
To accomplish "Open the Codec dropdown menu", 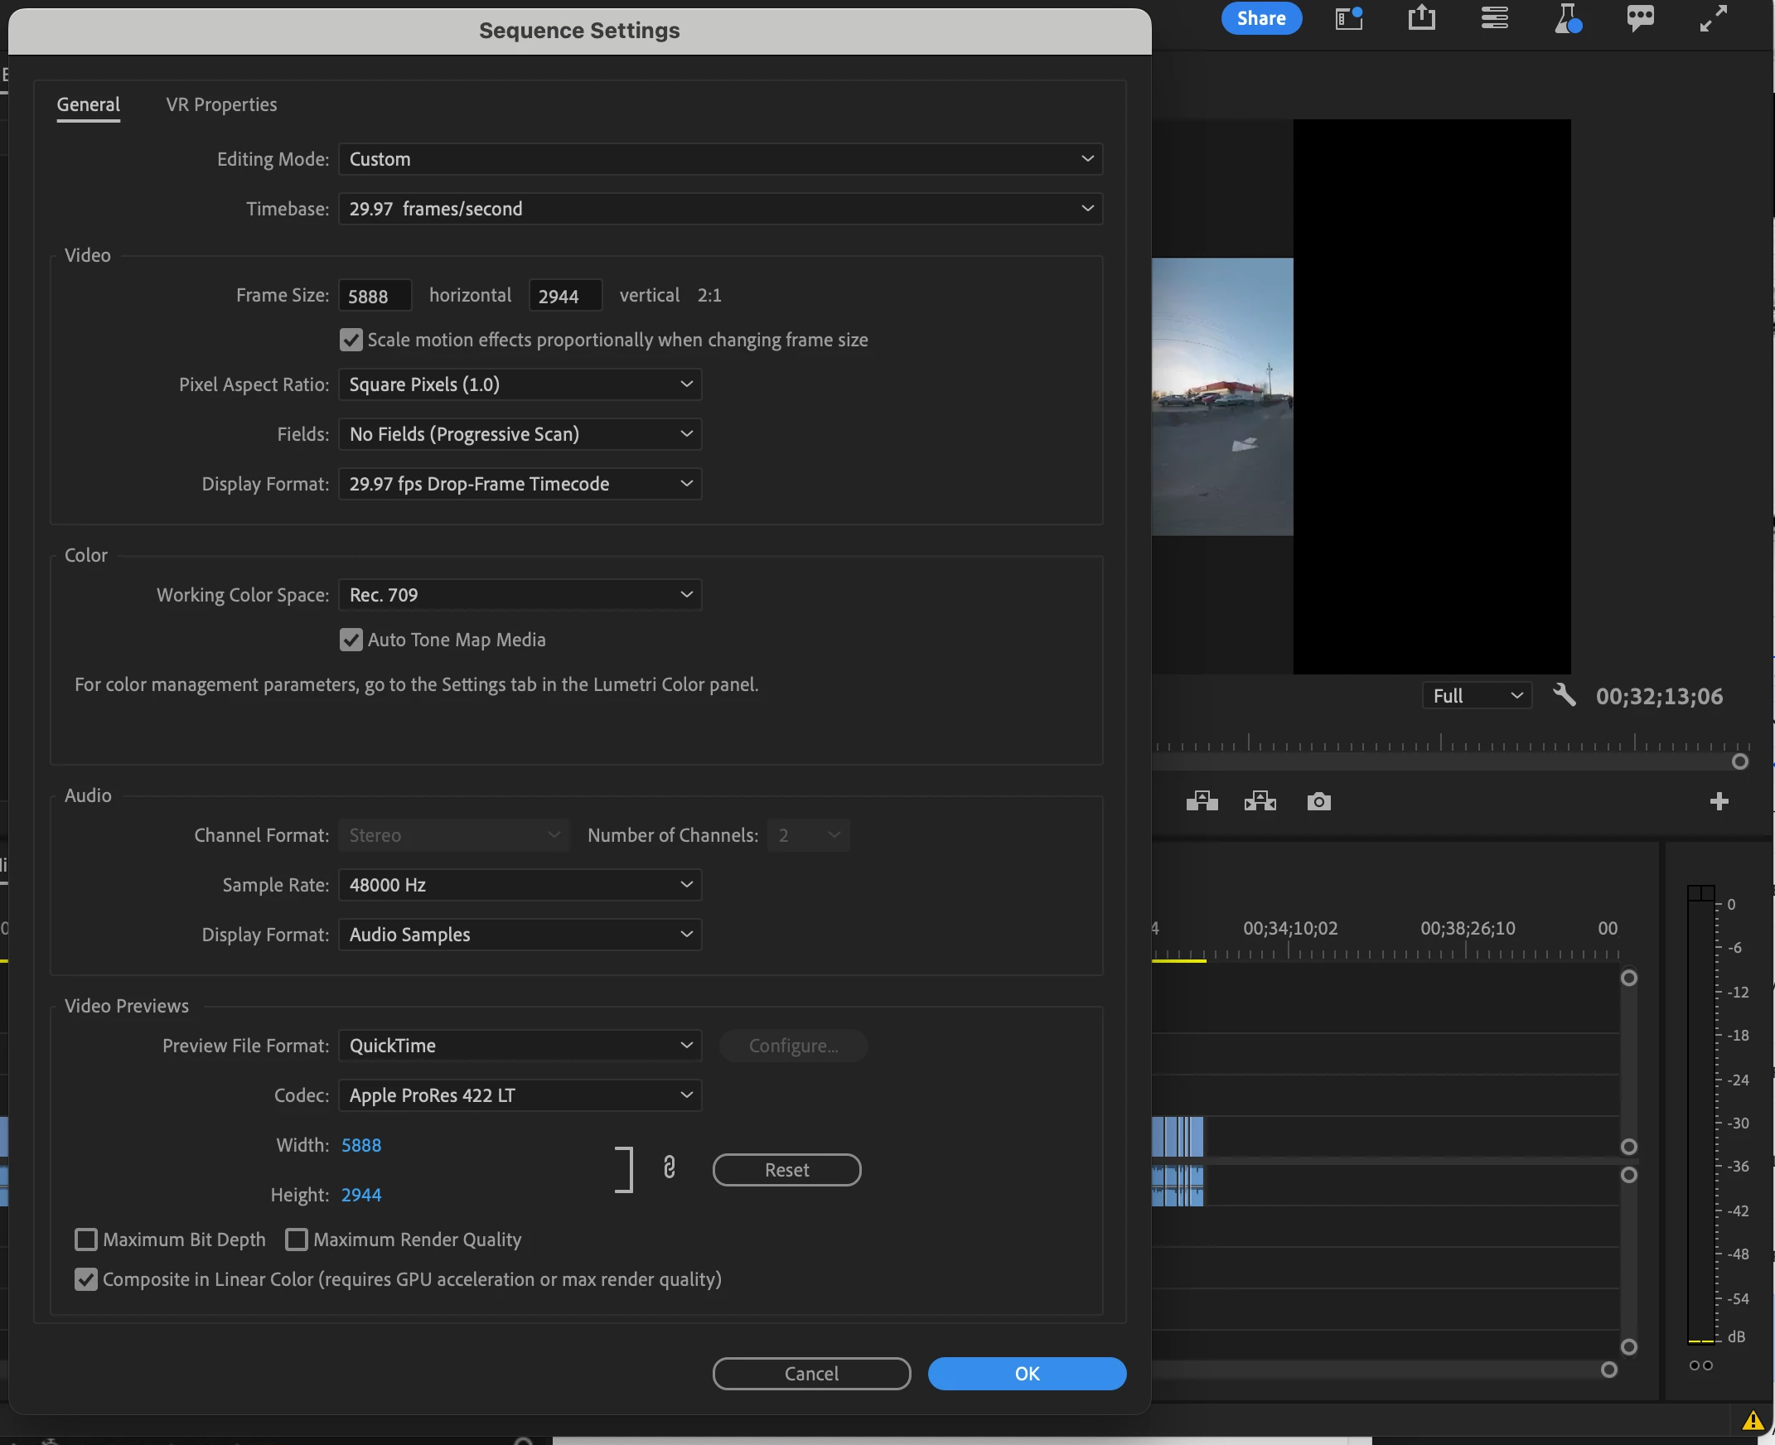I will tap(520, 1095).
